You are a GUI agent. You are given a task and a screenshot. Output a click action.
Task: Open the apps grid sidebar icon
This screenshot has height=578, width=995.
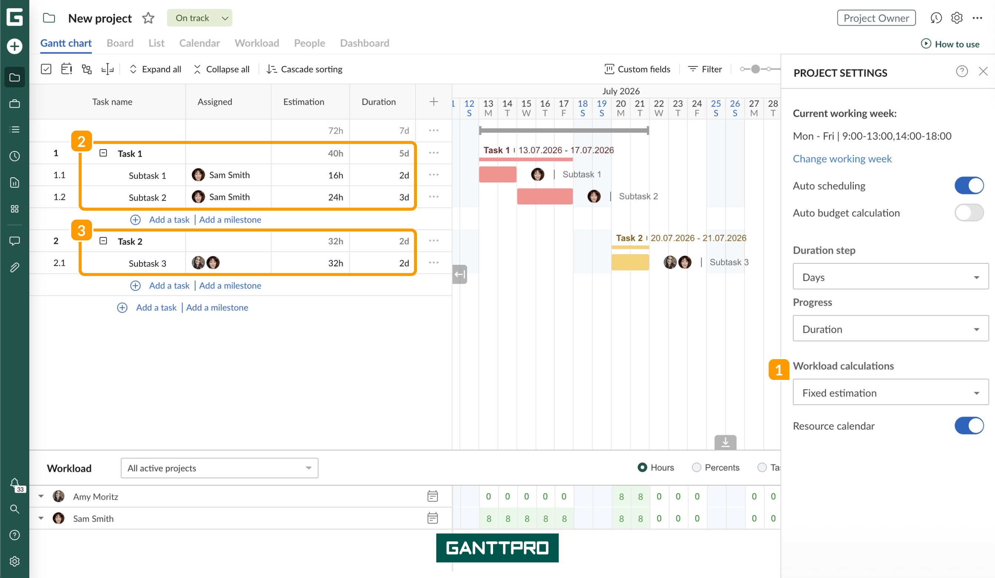coord(14,209)
